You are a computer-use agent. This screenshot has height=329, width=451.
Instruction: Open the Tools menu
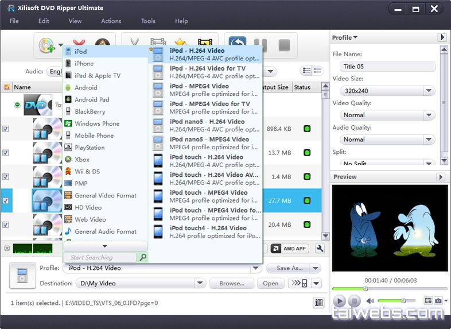(x=148, y=21)
